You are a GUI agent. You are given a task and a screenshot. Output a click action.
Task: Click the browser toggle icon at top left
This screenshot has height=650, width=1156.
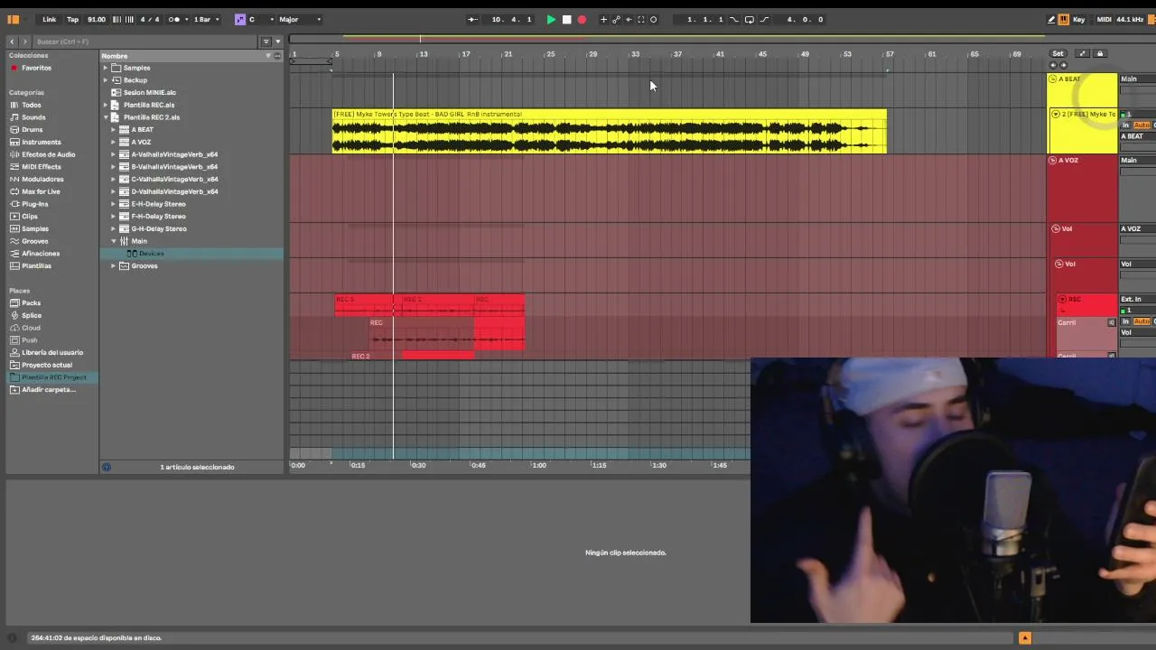coord(14,19)
